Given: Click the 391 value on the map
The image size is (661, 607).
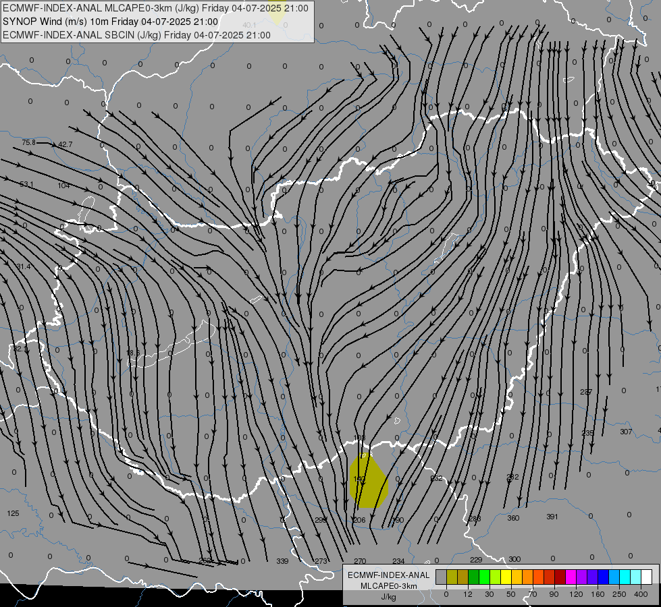Looking at the screenshot, I should [552, 517].
